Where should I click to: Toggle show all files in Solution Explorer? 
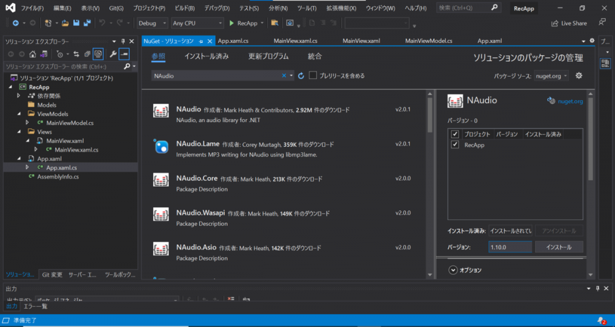pos(98,54)
